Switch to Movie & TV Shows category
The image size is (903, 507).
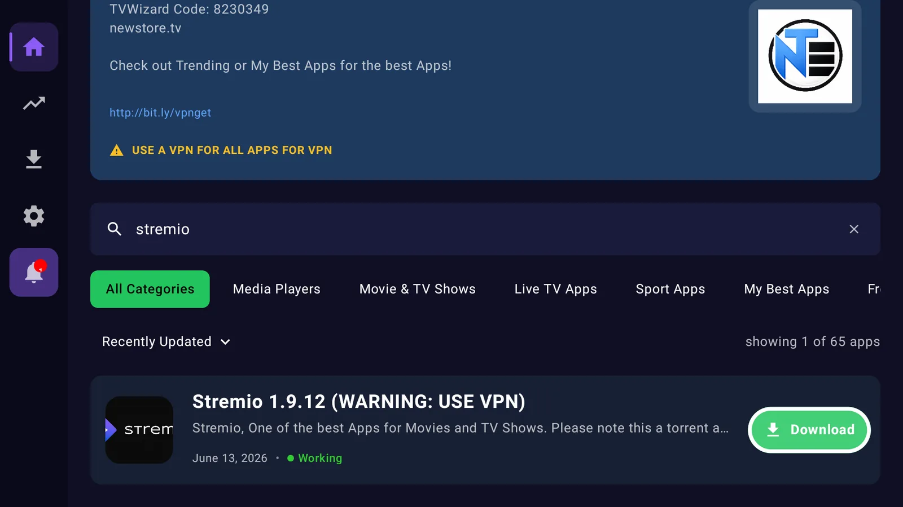[418, 289]
